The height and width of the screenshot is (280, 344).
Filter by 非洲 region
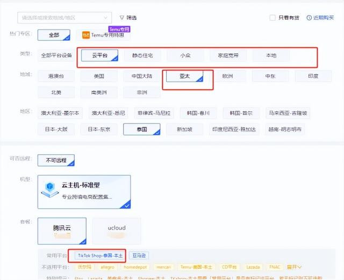pos(142,92)
